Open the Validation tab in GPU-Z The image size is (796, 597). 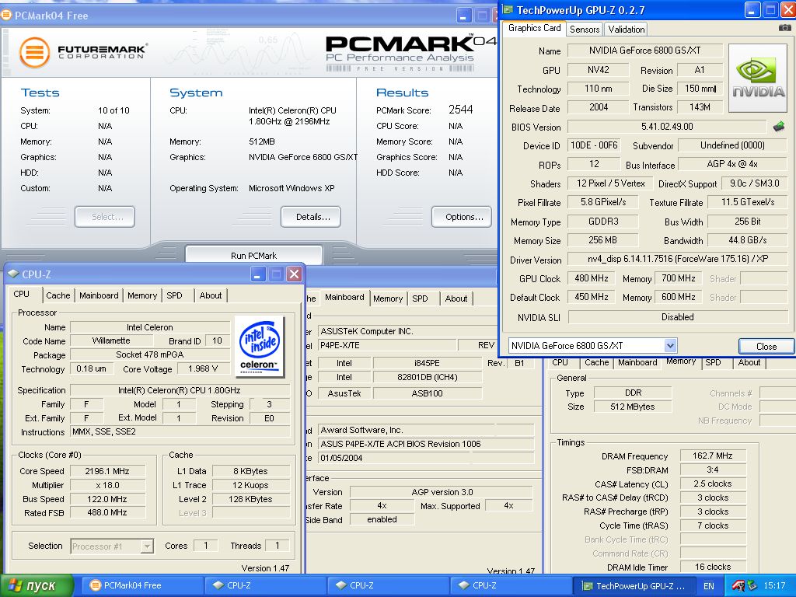[627, 30]
